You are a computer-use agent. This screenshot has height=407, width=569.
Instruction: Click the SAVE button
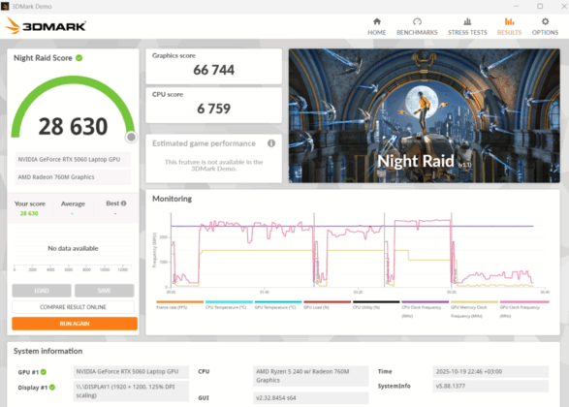[x=104, y=291]
